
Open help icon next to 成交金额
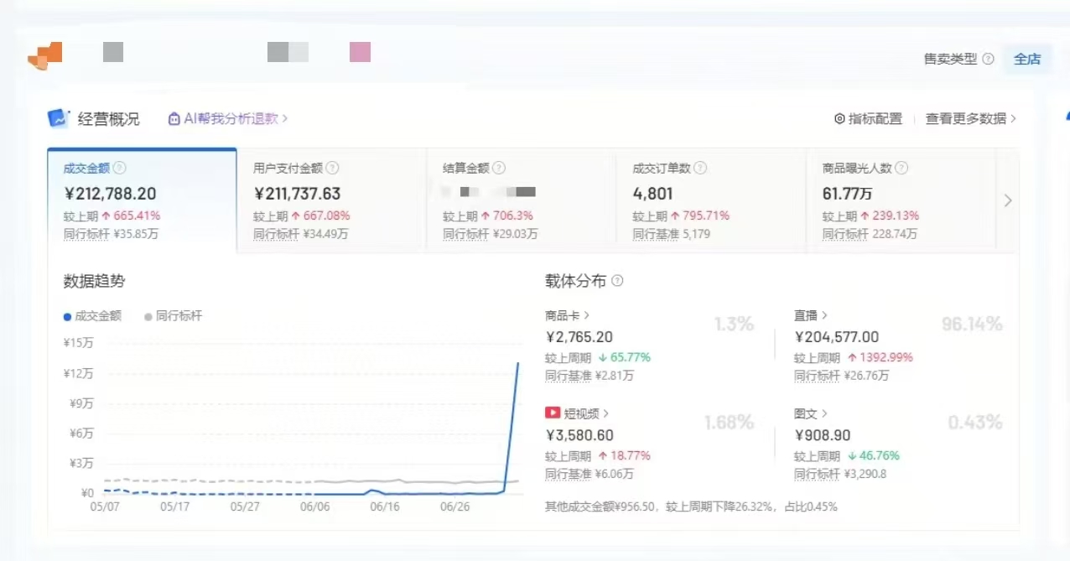click(x=120, y=168)
